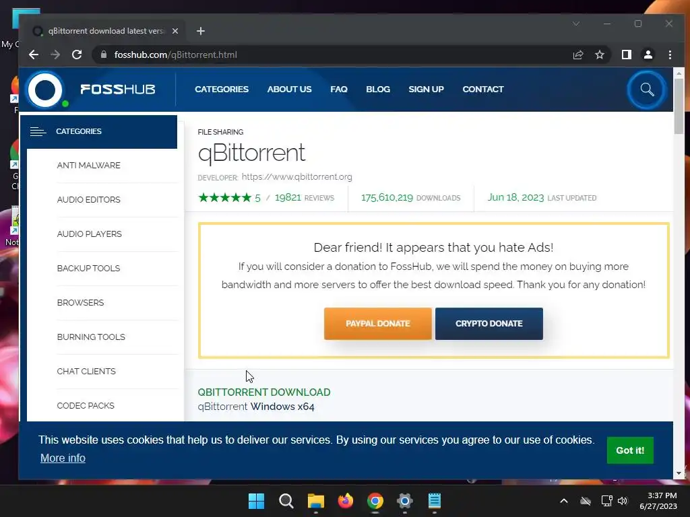Click the cloud sync tray icon
The height and width of the screenshot is (517, 690).
coord(586,501)
